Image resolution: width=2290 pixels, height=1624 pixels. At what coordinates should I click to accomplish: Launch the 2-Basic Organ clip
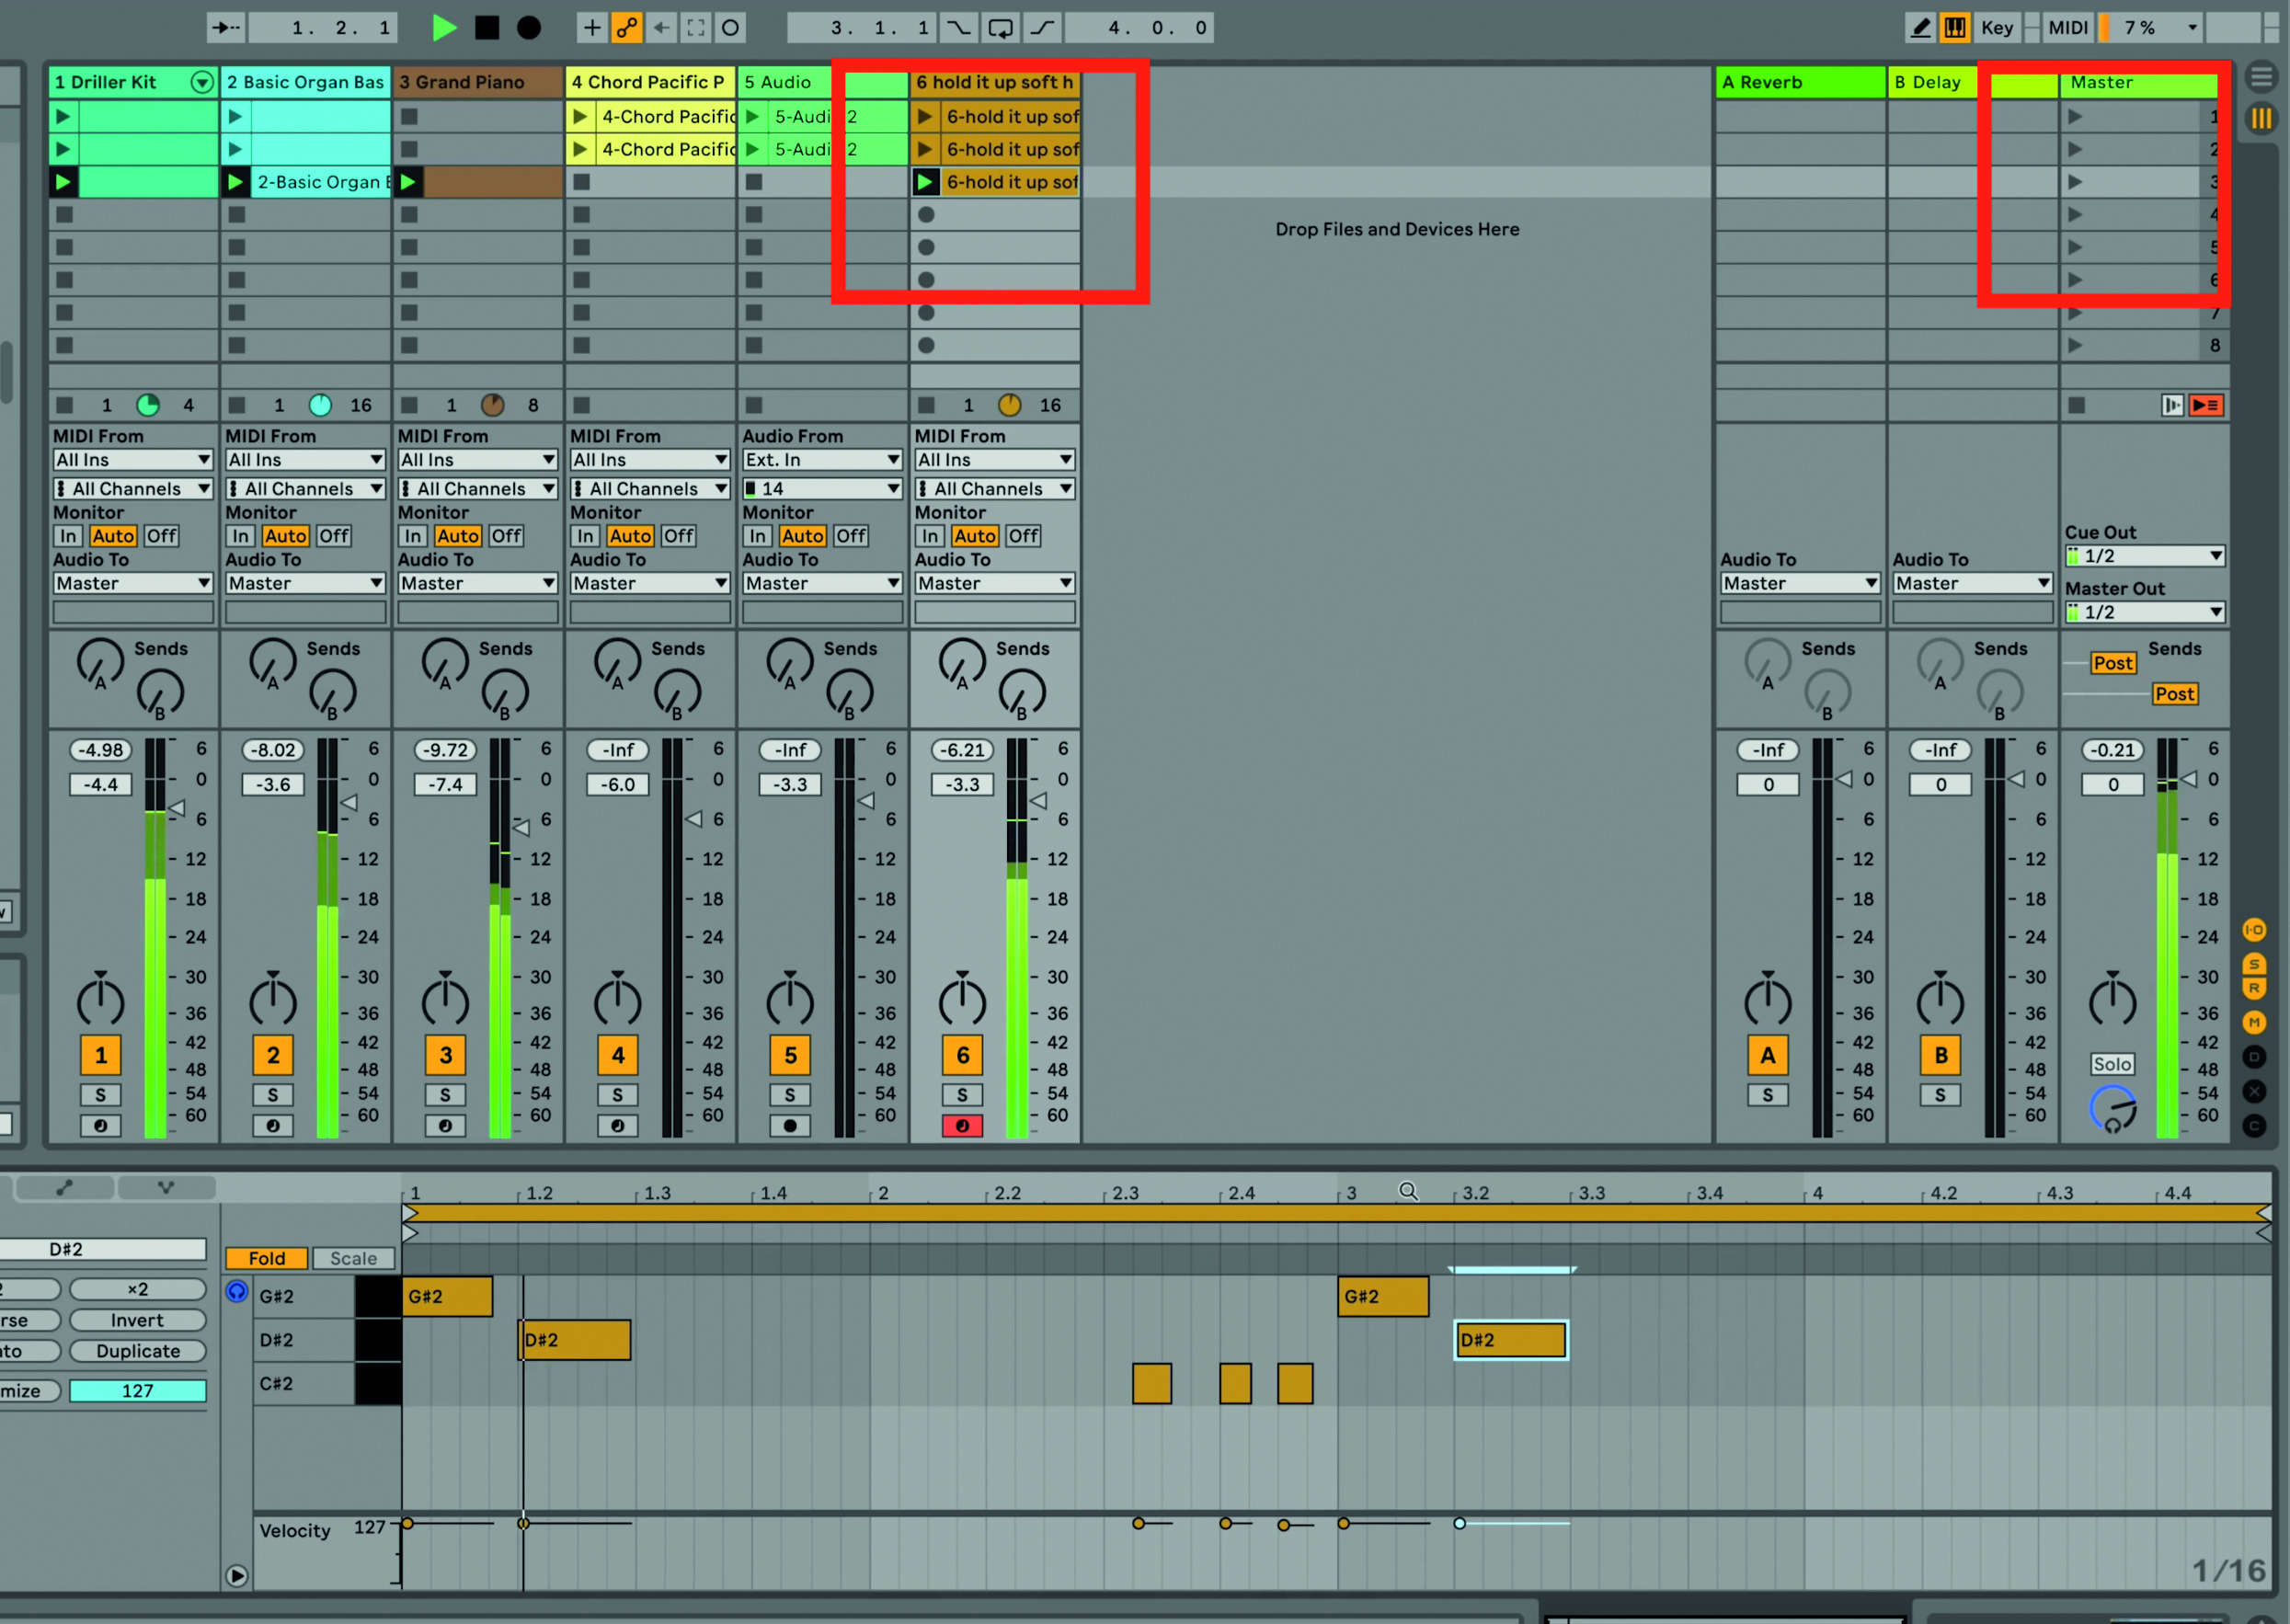pos(236,182)
